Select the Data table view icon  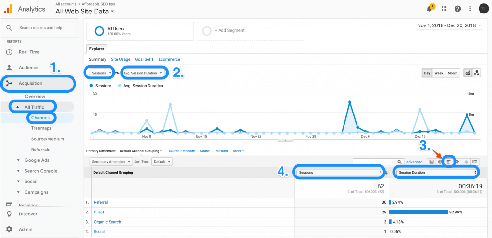[431, 162]
